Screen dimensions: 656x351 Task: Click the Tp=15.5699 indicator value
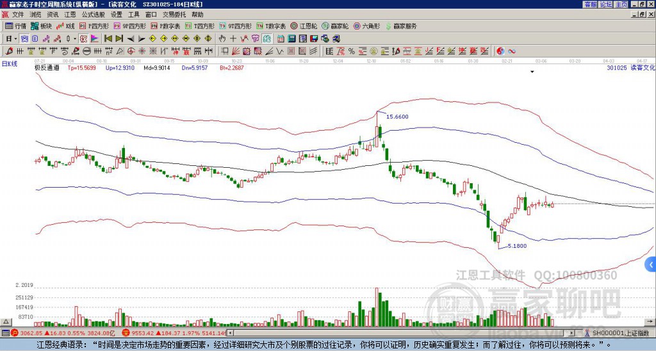coord(81,67)
